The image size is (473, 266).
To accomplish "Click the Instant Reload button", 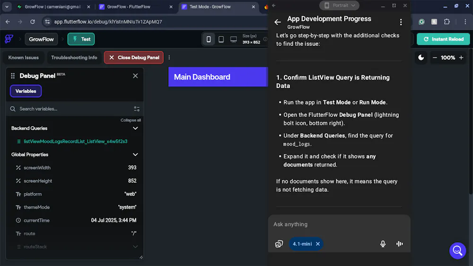I will coord(443,39).
